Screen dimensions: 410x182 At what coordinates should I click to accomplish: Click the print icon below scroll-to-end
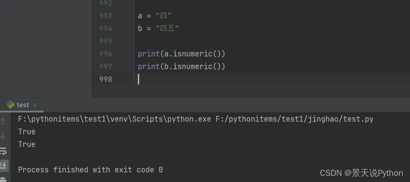[x=4, y=178]
